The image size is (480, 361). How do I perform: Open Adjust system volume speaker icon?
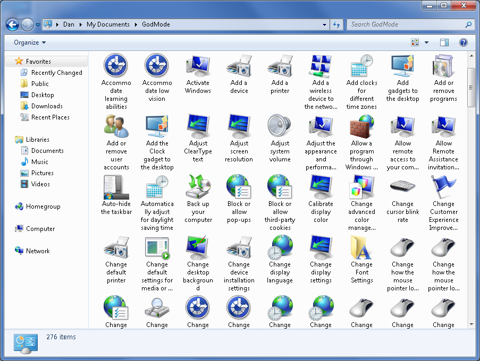[x=280, y=127]
